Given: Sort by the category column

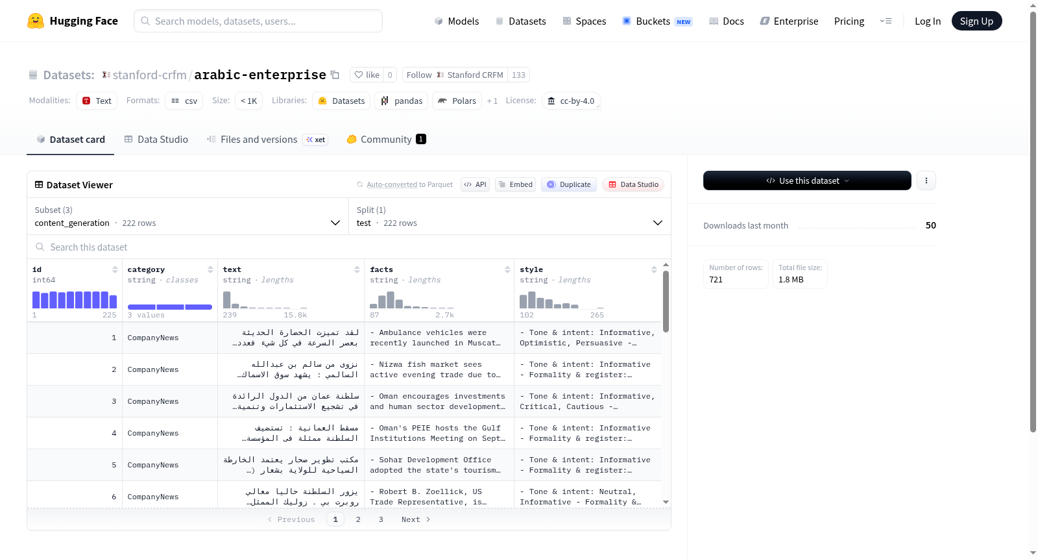Looking at the screenshot, I should tap(210, 269).
